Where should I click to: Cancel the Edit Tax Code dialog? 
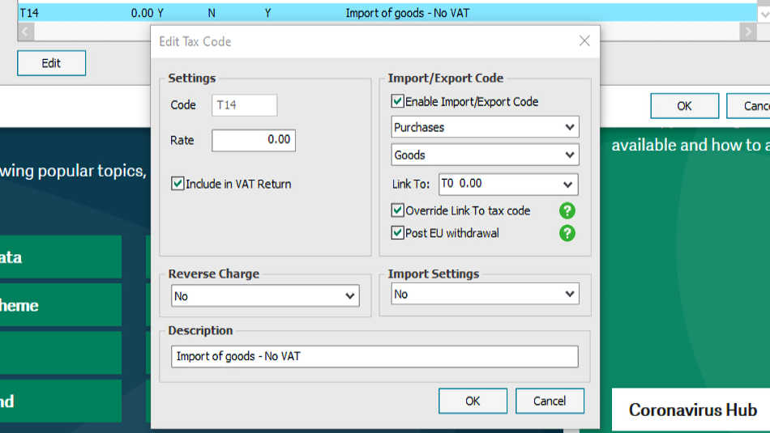coord(550,401)
